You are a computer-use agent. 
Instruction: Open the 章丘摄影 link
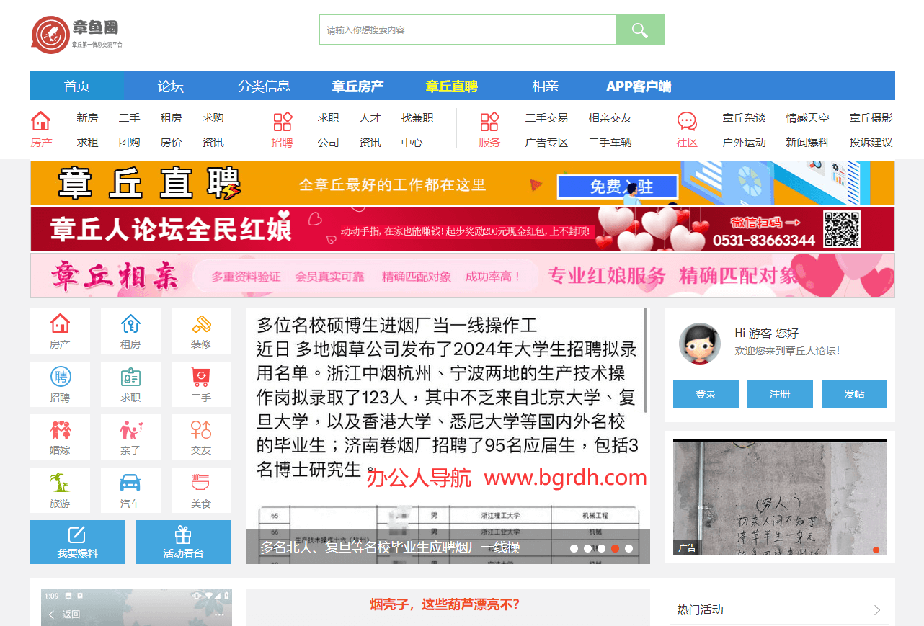[871, 118]
